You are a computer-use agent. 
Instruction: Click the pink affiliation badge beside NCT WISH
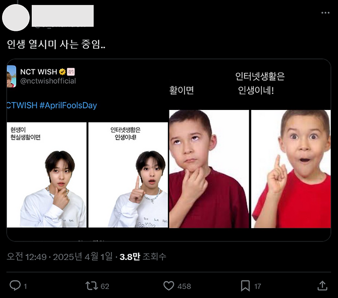click(x=71, y=72)
